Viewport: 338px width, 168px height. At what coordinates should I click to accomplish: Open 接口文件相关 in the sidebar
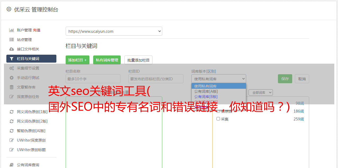click(28, 49)
